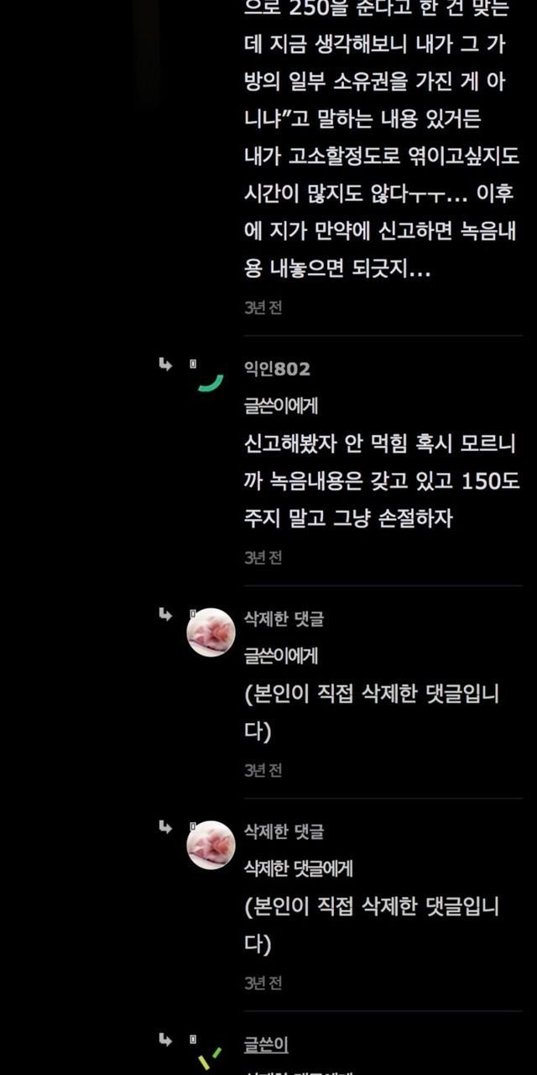Viewport: 537px width, 1075px height.
Task: Click the small badge icon left of 익인802's avatar
Action: (192, 364)
